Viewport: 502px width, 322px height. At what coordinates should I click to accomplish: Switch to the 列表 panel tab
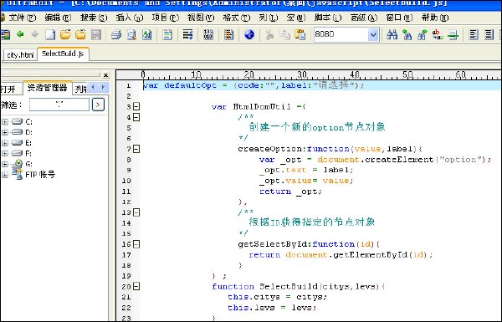click(80, 89)
